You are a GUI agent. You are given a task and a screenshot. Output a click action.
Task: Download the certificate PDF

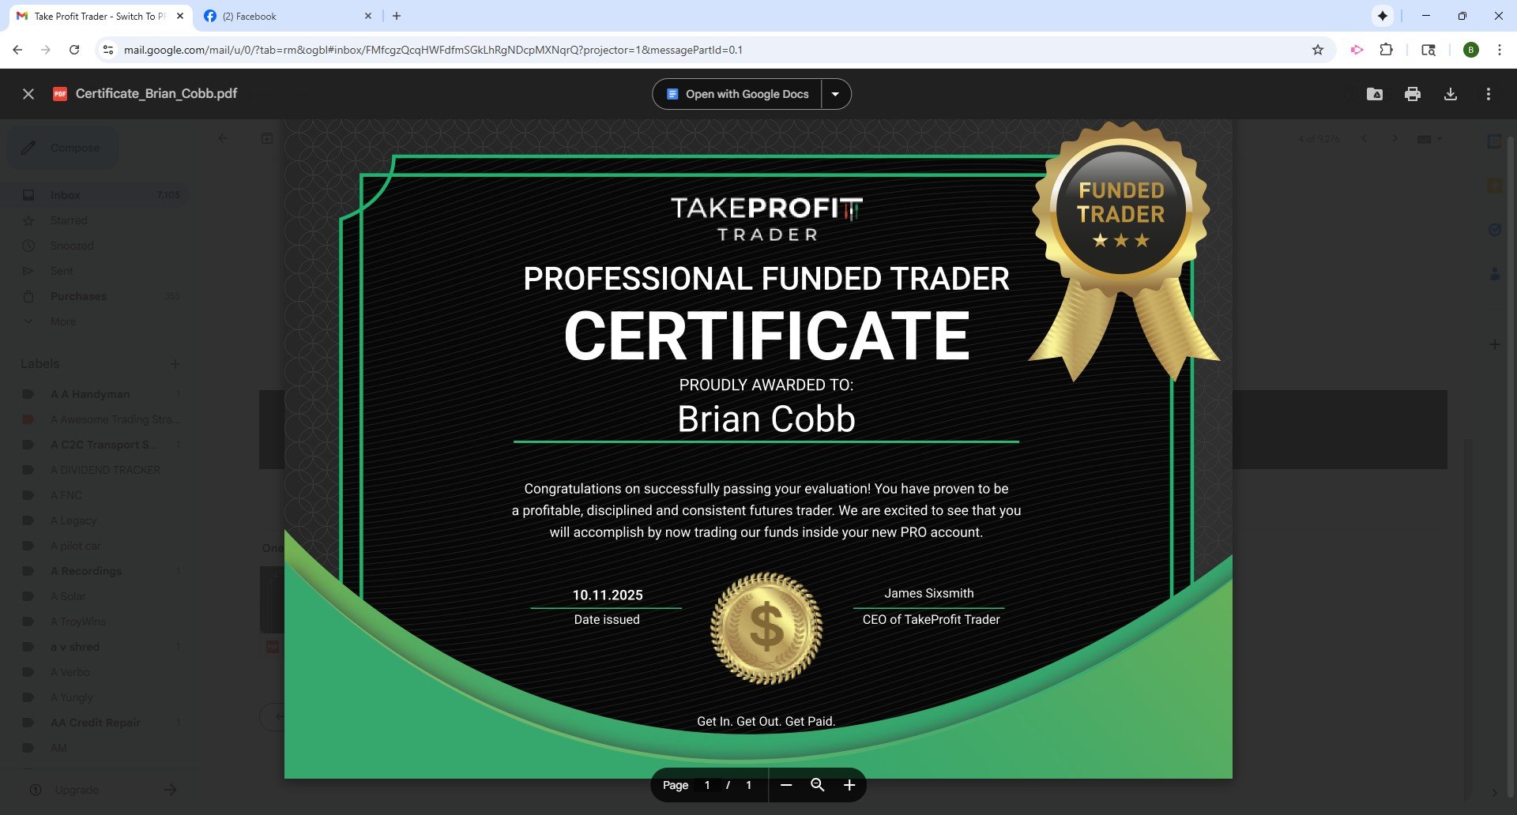click(1451, 94)
